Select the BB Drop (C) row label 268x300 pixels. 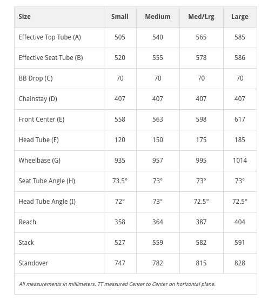(x=36, y=78)
